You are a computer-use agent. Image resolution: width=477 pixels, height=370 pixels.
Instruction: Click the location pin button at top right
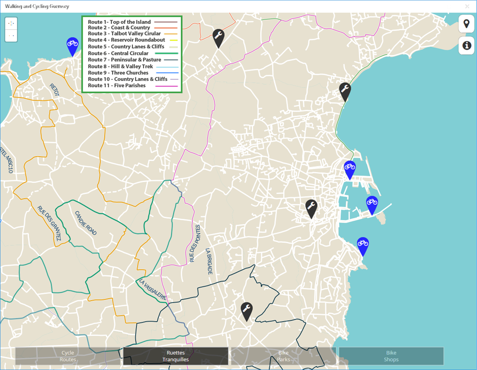coord(466,24)
